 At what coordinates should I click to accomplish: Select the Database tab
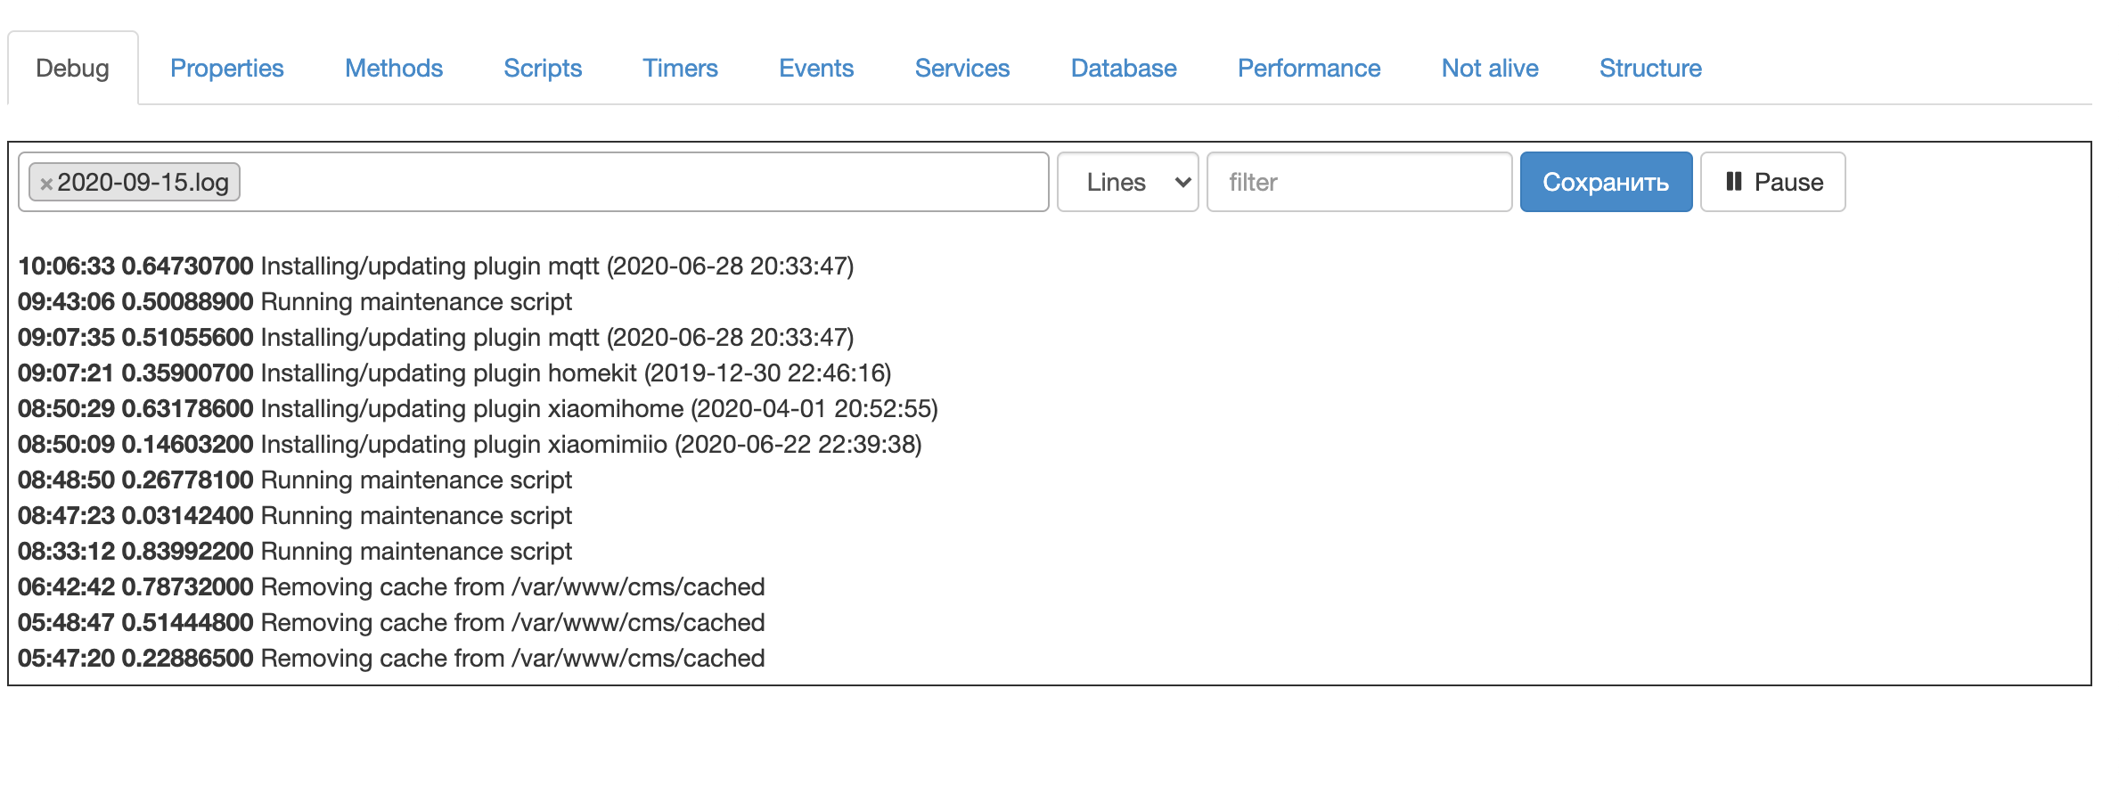[1124, 68]
